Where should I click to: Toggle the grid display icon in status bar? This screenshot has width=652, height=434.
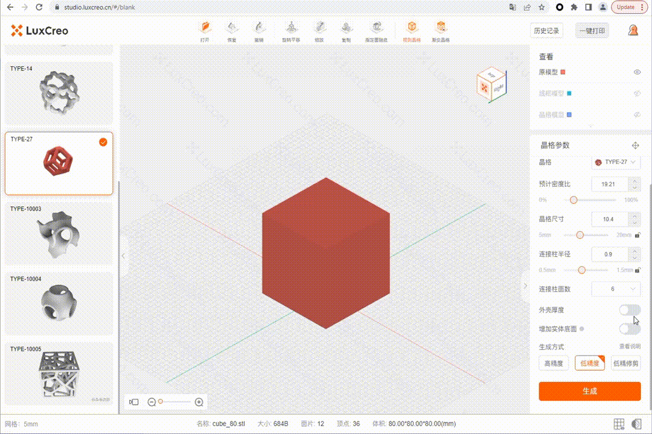coord(619,424)
